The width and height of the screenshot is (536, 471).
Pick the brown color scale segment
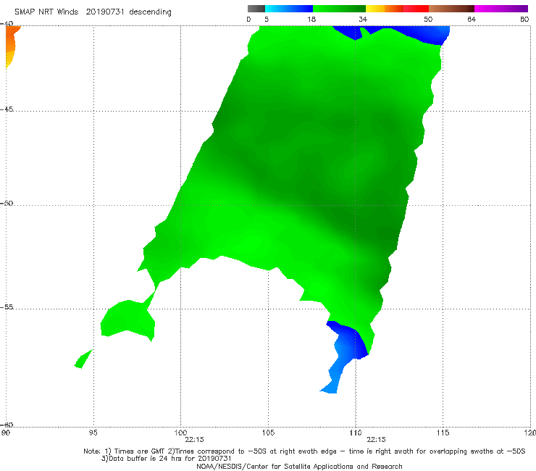point(451,9)
